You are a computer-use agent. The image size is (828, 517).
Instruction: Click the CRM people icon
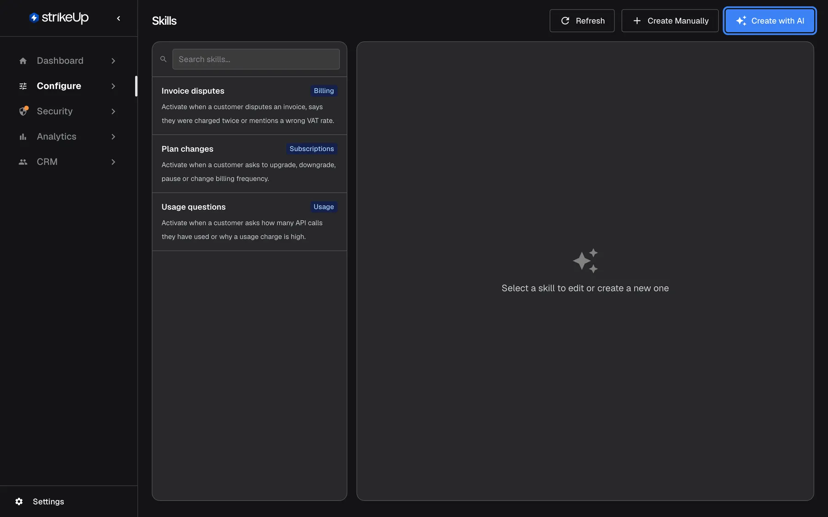click(23, 162)
